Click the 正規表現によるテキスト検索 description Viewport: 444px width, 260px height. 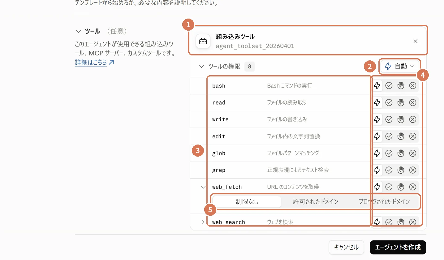(x=298, y=170)
